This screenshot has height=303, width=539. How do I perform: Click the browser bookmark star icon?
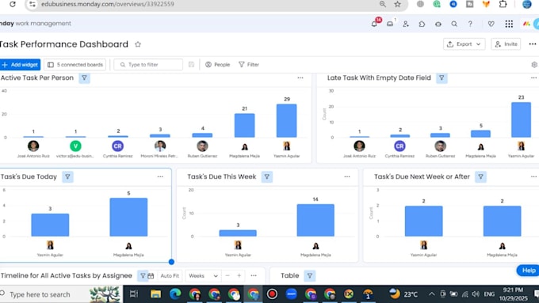pos(398,4)
